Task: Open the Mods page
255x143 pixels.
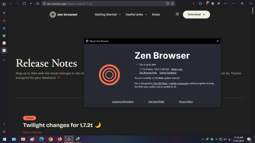Action: [156, 15]
